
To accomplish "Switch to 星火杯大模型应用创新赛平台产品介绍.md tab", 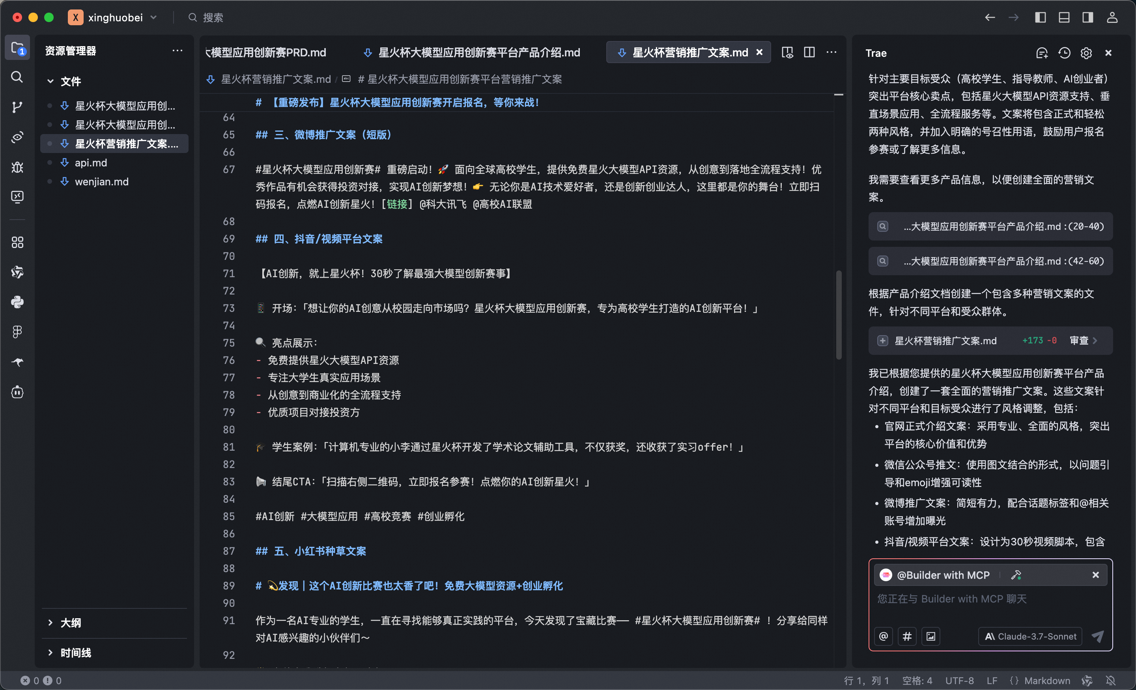I will [472, 52].
